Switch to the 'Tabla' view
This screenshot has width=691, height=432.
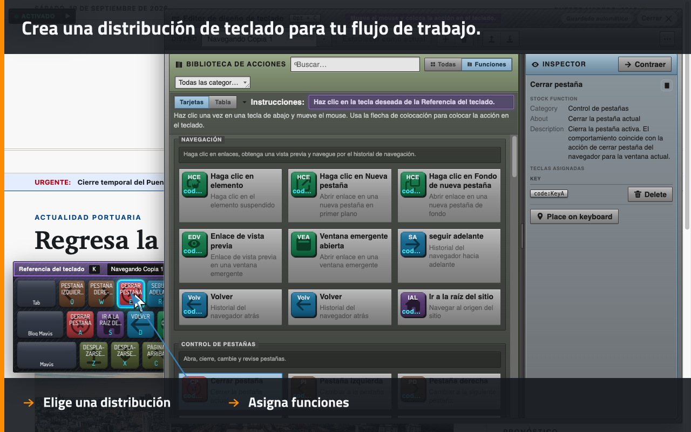tap(223, 102)
